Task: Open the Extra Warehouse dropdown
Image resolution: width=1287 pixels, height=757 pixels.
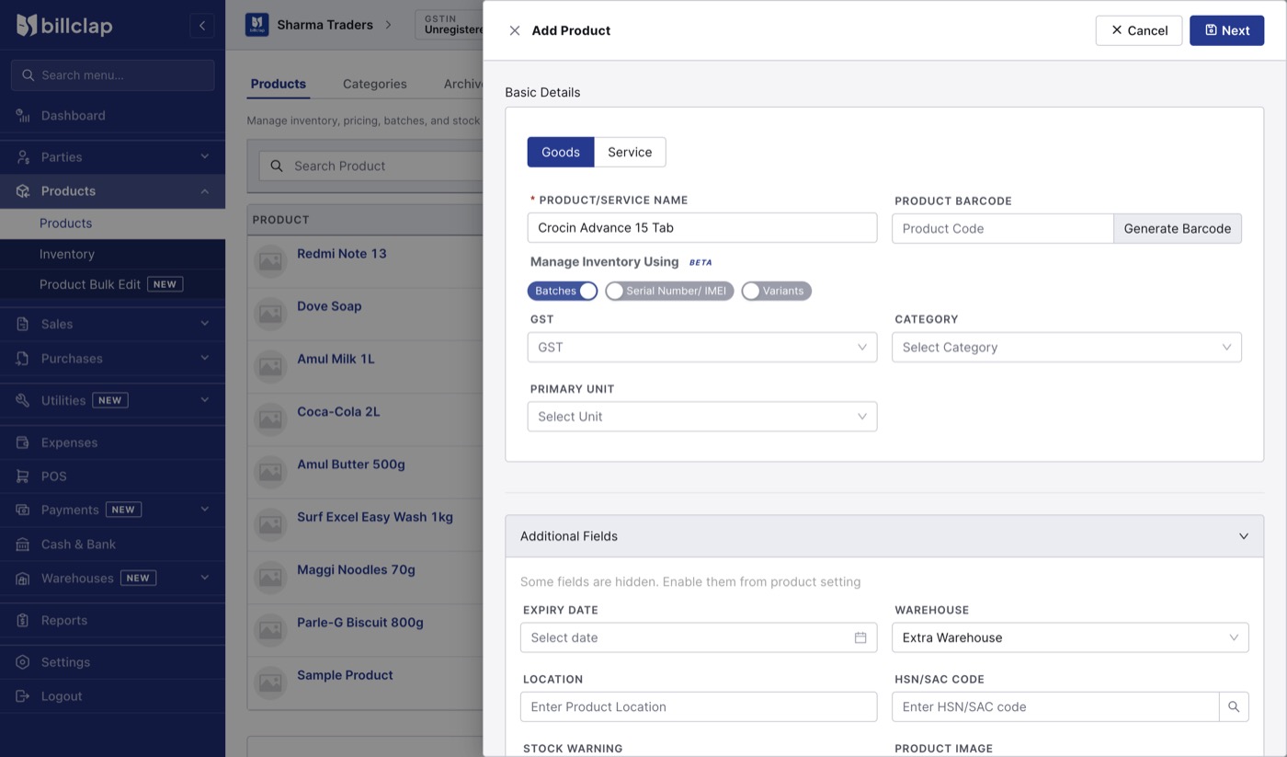Action: (x=1070, y=637)
